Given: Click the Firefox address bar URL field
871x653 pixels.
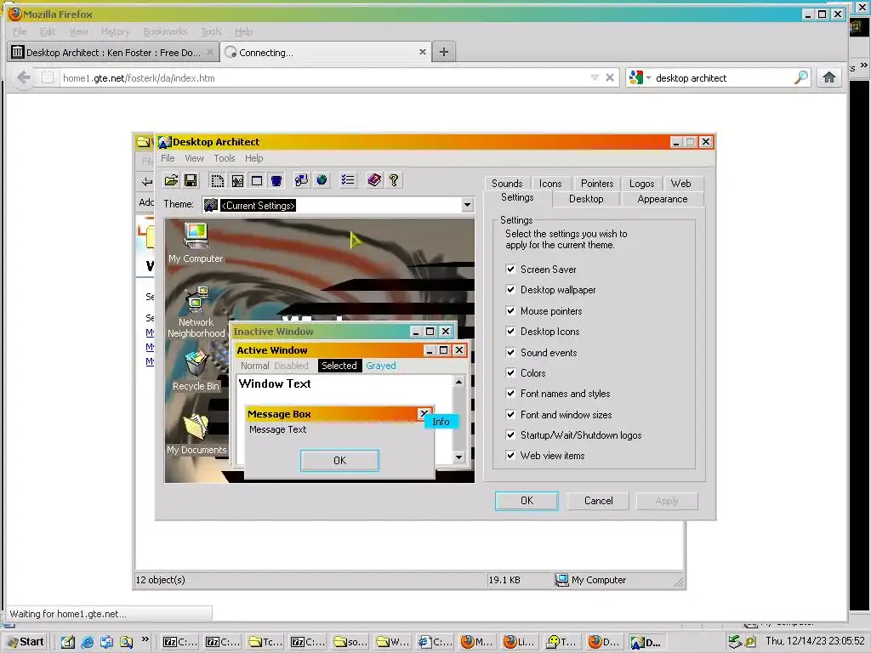Looking at the screenshot, I should click(x=322, y=77).
